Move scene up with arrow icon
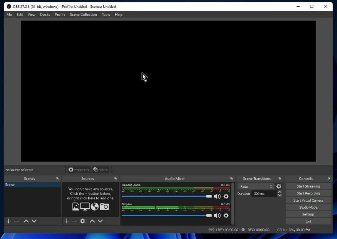The height and width of the screenshot is (239, 337). point(26,221)
